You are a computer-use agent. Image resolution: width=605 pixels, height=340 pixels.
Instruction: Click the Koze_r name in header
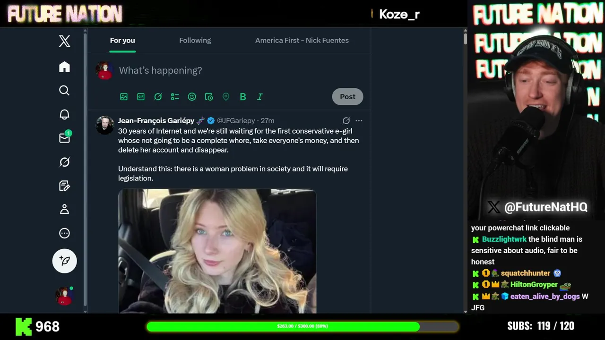click(399, 14)
